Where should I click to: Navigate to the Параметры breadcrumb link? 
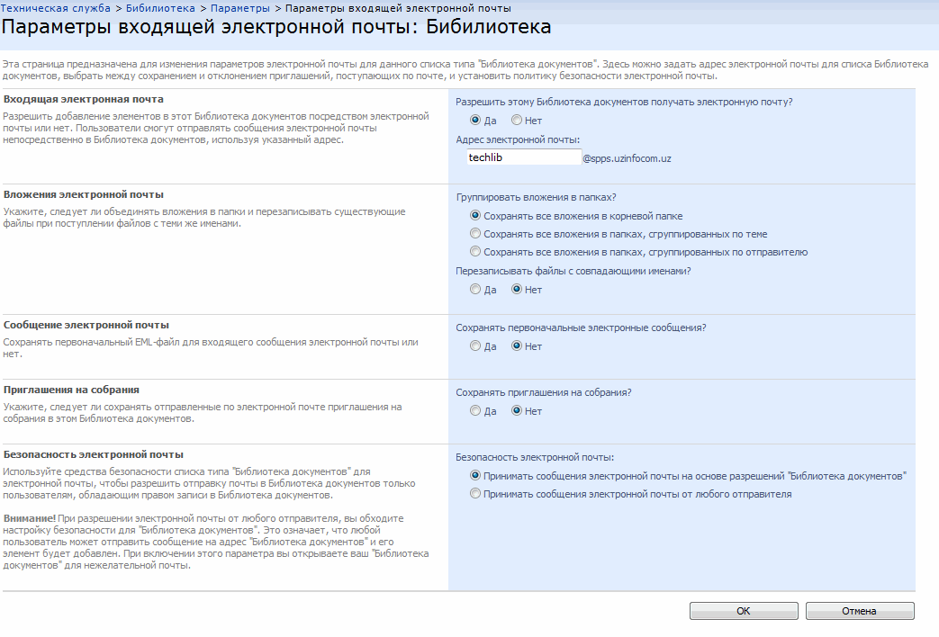click(x=239, y=8)
